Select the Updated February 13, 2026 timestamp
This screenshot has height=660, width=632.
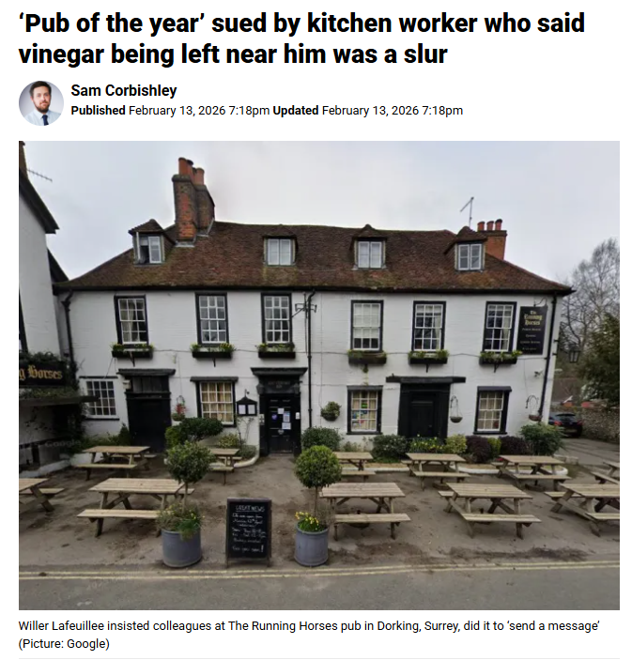point(367,111)
